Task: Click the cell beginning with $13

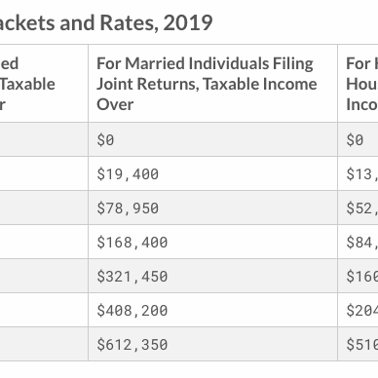Action: click(358, 173)
